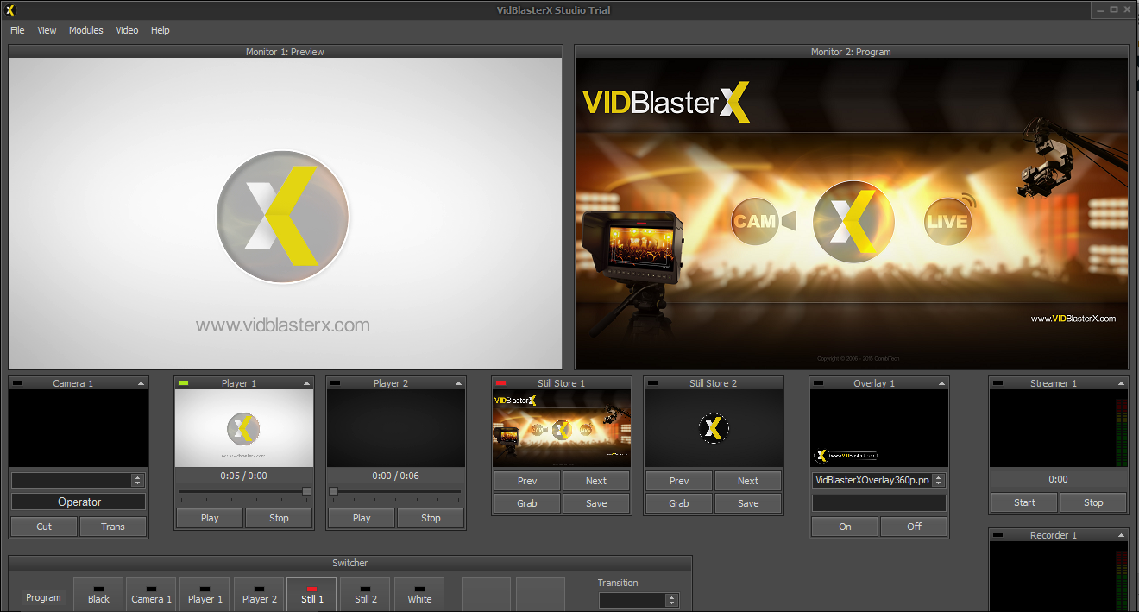1139x612 pixels.
Task: Click the green Player 1 status LED
Action: (184, 383)
